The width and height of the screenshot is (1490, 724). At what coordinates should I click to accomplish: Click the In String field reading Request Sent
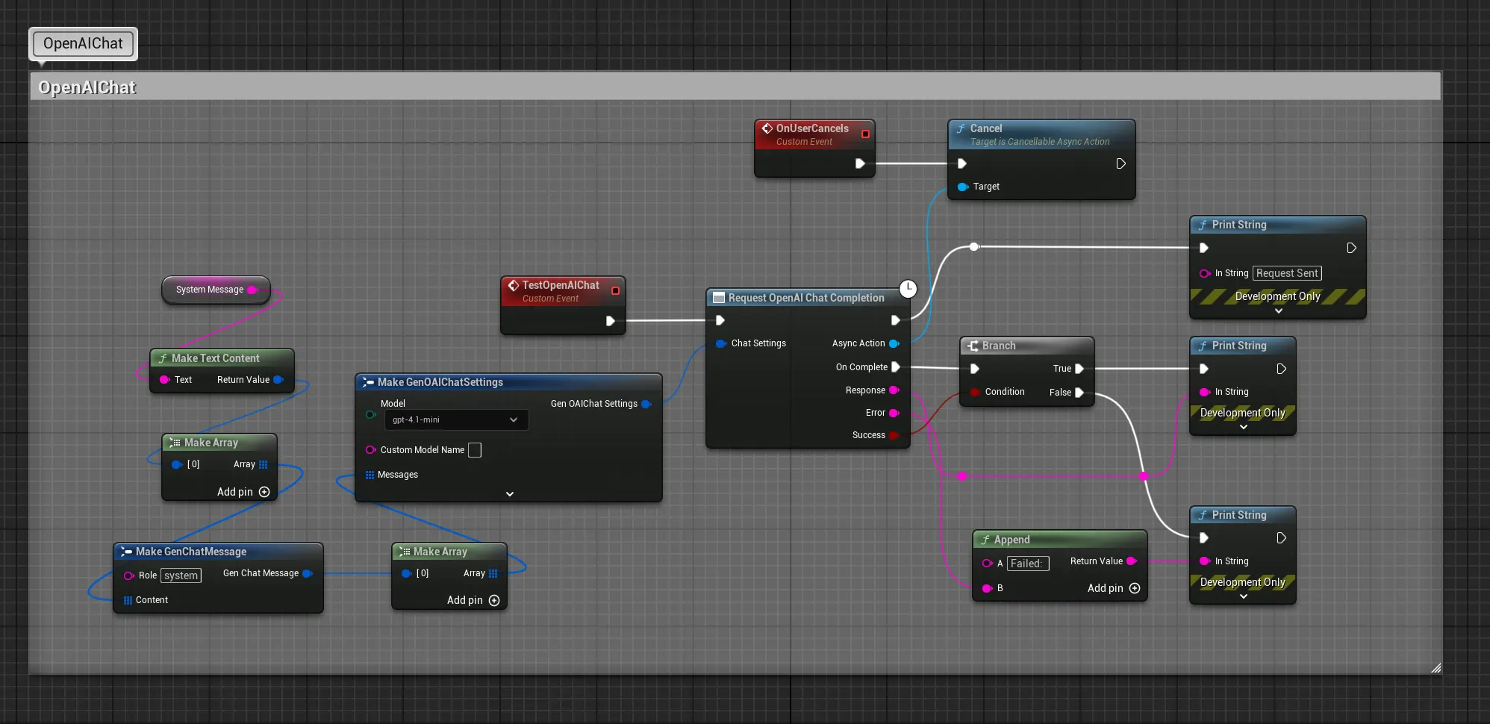point(1287,273)
